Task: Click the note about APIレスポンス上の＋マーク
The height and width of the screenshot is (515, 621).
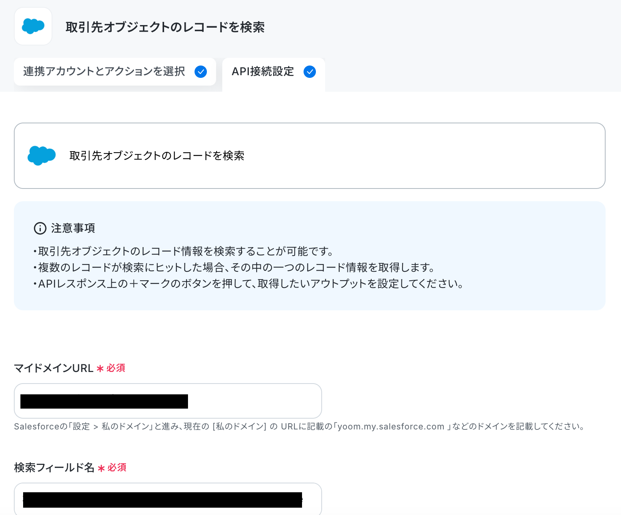Action: click(x=248, y=284)
